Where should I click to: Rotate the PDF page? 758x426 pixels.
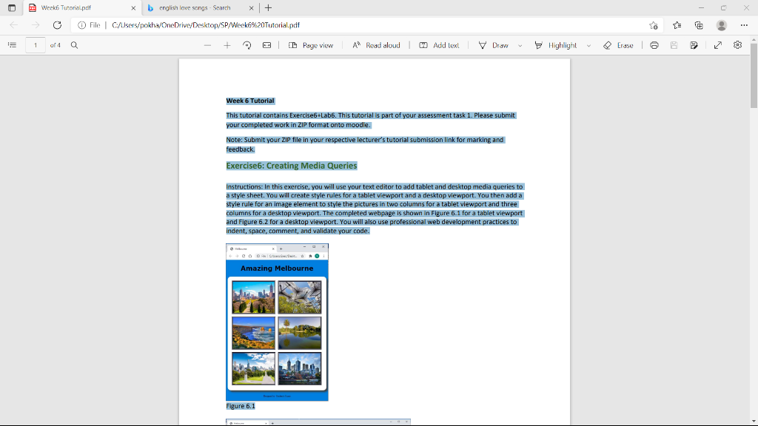click(x=247, y=45)
